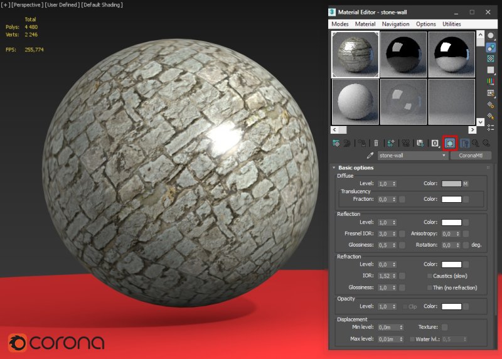
Task: Toggle the Water lvl. checkbox
Action: (x=411, y=340)
